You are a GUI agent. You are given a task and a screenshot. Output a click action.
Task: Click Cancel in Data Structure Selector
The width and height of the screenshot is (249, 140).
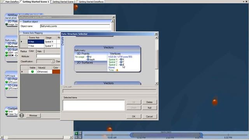coord(149,116)
